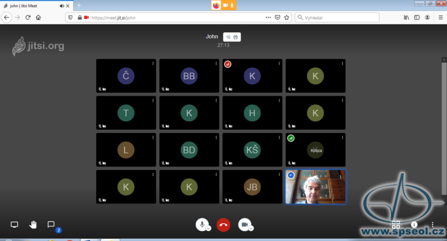Click the blue indicator on the video tile
Viewport: 447px width, 241px height.
click(291, 175)
